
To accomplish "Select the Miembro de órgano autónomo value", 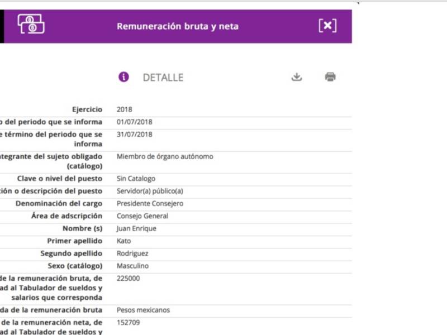I will tap(165, 157).
